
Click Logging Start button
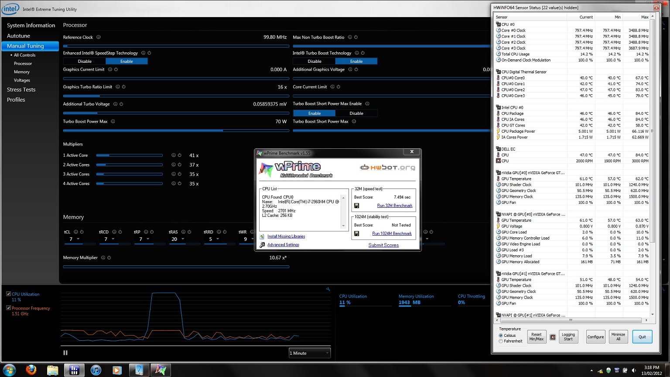pos(568,337)
